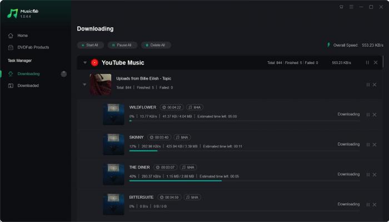Image resolution: width=389 pixels, height=222 pixels.
Task: Open THE DINER album thumbnail
Action: point(113,174)
